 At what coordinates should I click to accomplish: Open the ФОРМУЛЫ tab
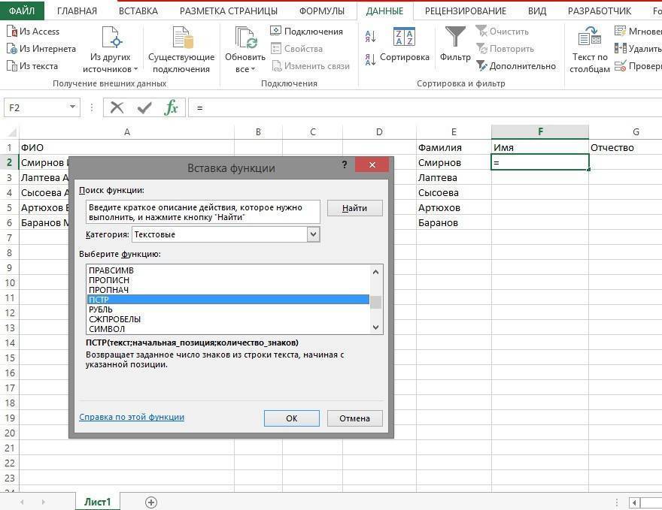(322, 11)
